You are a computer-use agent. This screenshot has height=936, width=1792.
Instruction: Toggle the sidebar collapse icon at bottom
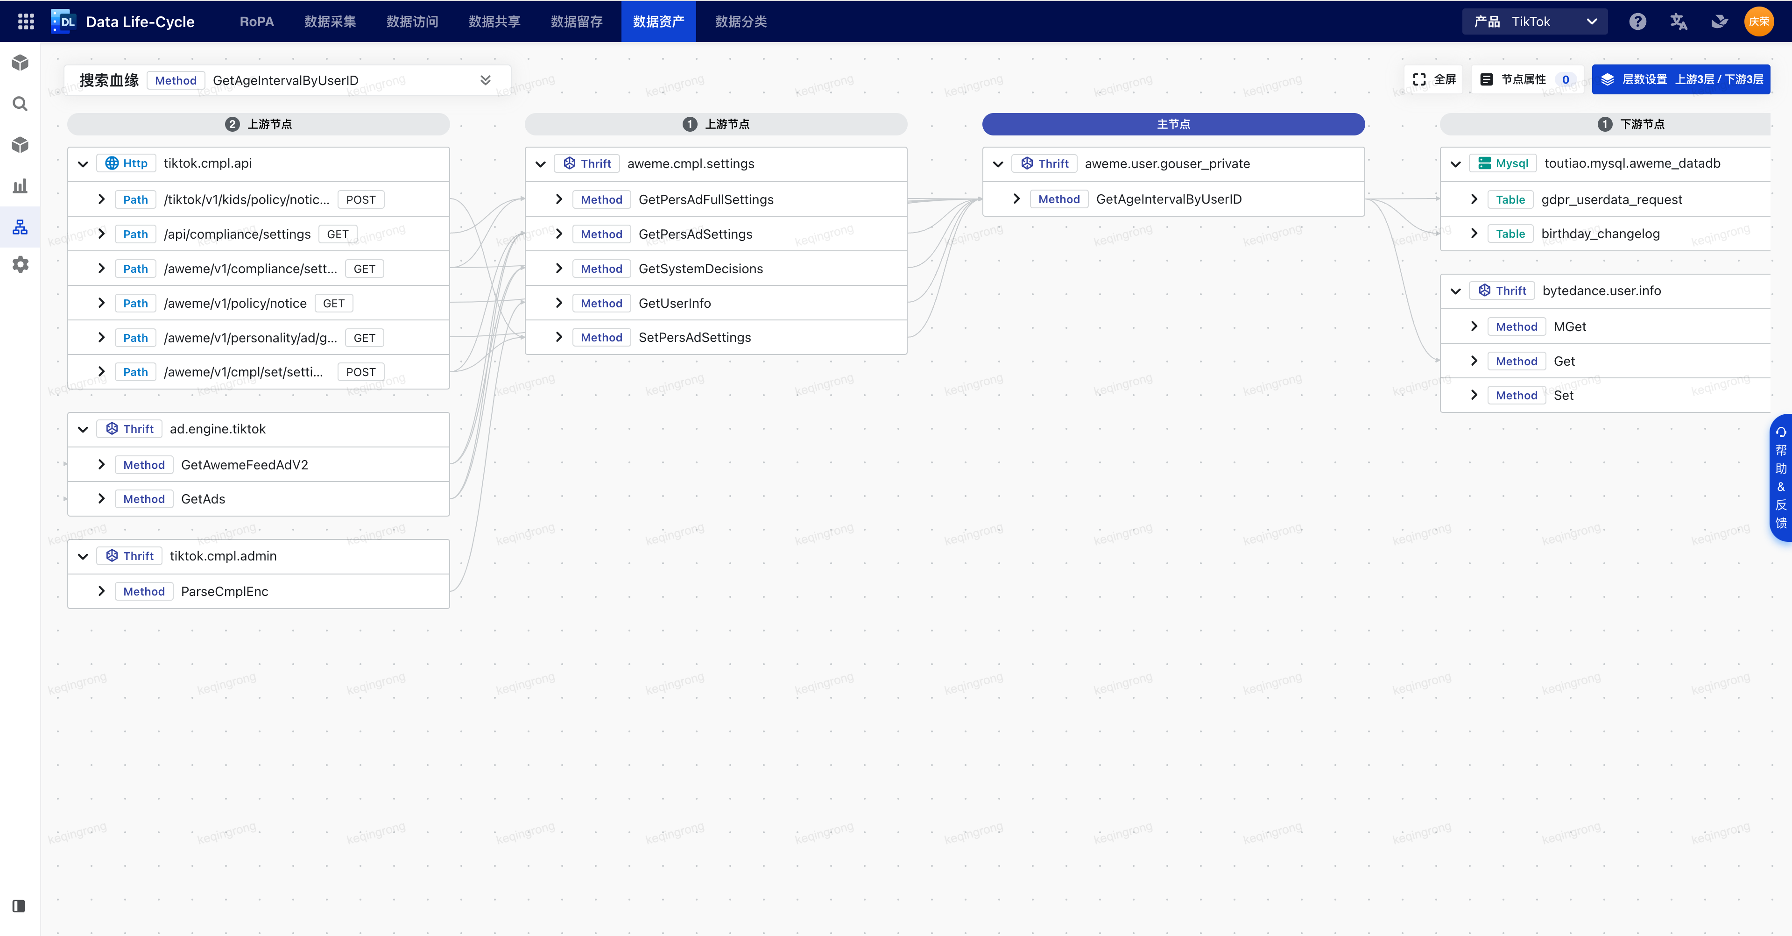[x=19, y=906]
